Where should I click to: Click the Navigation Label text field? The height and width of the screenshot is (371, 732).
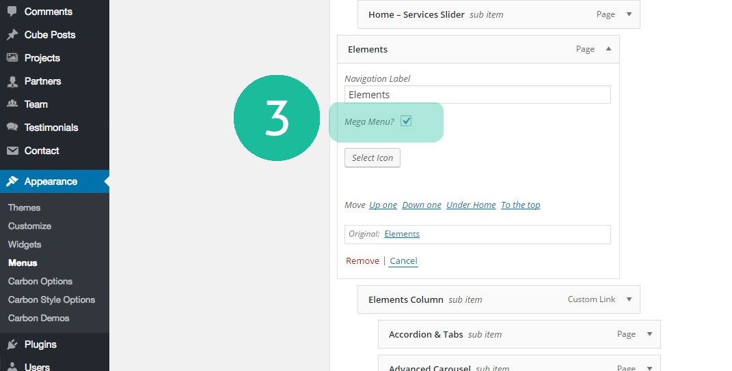pos(477,95)
